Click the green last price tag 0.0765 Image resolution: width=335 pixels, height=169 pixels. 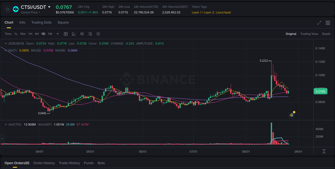320,91
